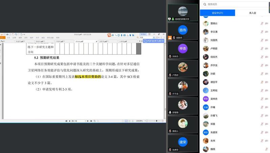Click the zoom out minus icon
Image resolution: width=270 pixels, height=153 pixels.
(147, 121)
